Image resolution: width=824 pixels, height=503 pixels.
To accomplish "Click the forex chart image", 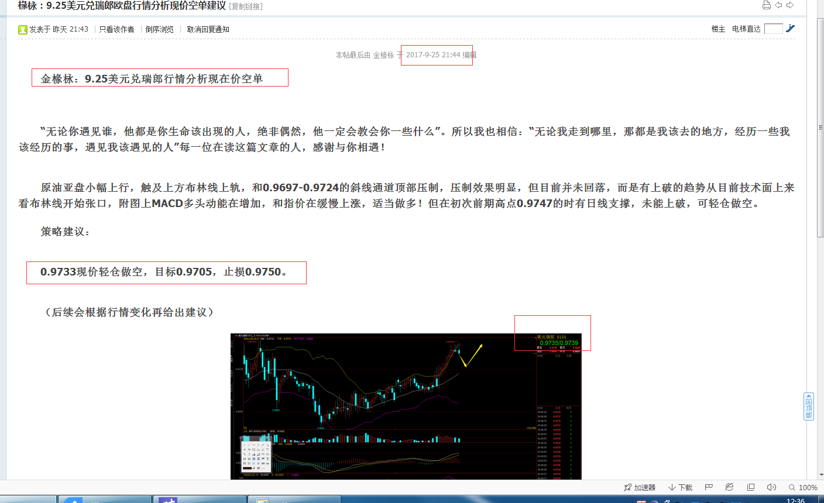I will point(406,406).
